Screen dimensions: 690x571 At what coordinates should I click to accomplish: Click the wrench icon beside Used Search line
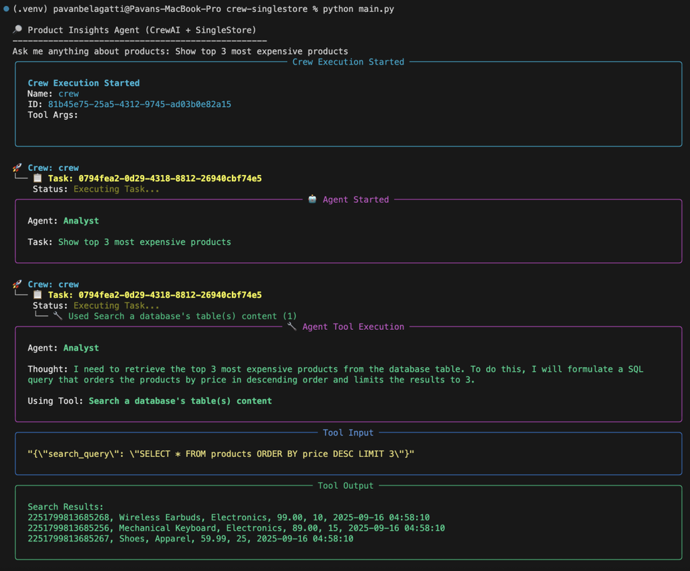point(58,316)
